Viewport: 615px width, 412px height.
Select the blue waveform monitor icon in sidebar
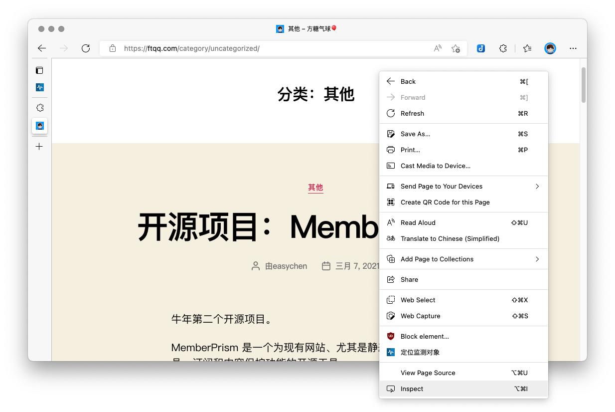(39, 87)
